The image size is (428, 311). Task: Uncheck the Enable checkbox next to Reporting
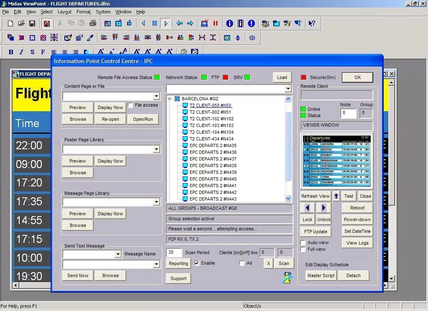[x=196, y=263]
